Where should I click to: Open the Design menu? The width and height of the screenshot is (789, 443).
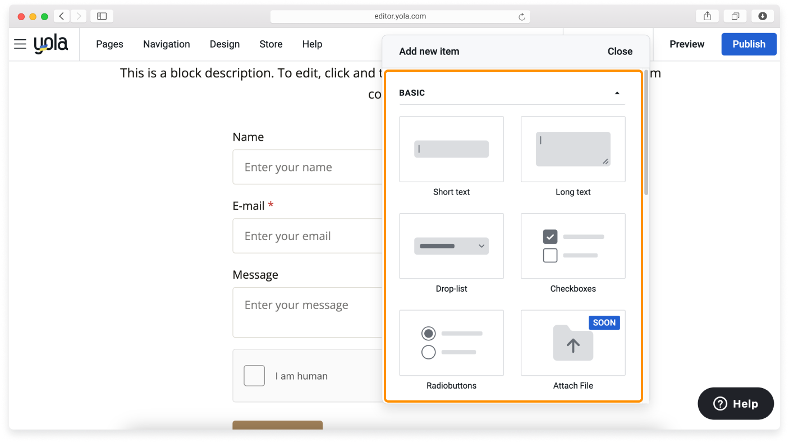click(224, 44)
